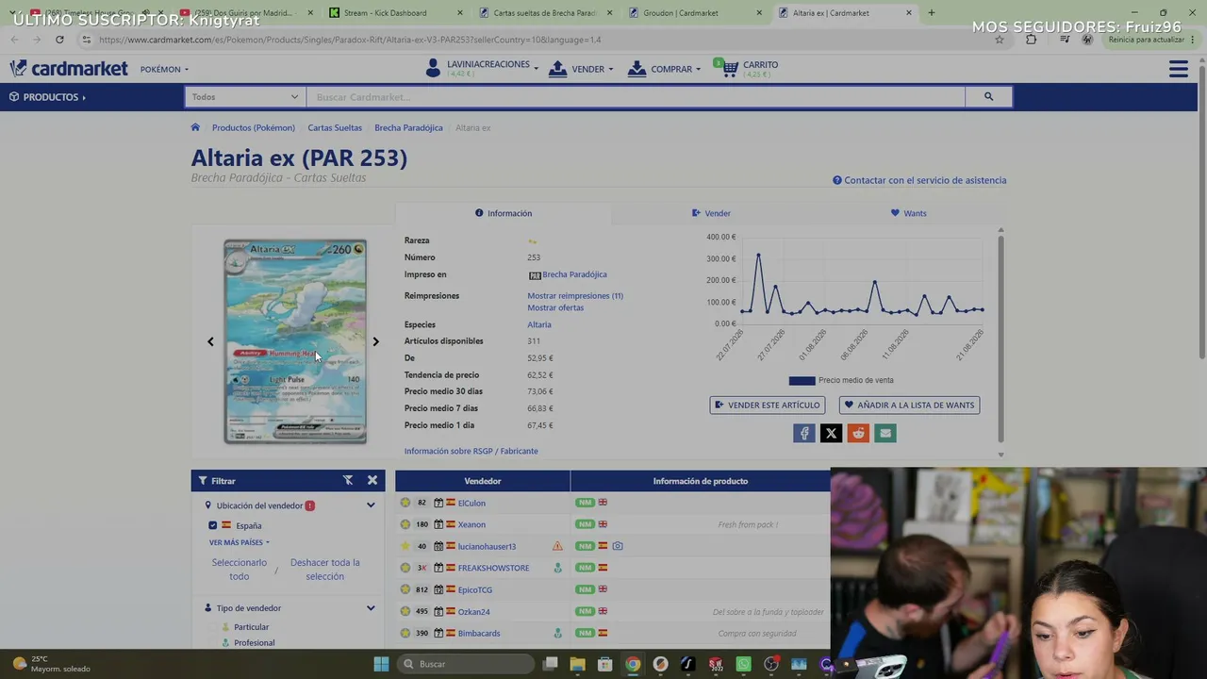Switch to the Vender tab
1207x679 pixels.
pos(711,213)
